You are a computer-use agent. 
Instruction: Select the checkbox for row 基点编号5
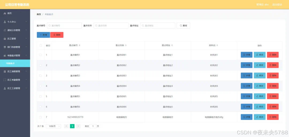pos(41,96)
